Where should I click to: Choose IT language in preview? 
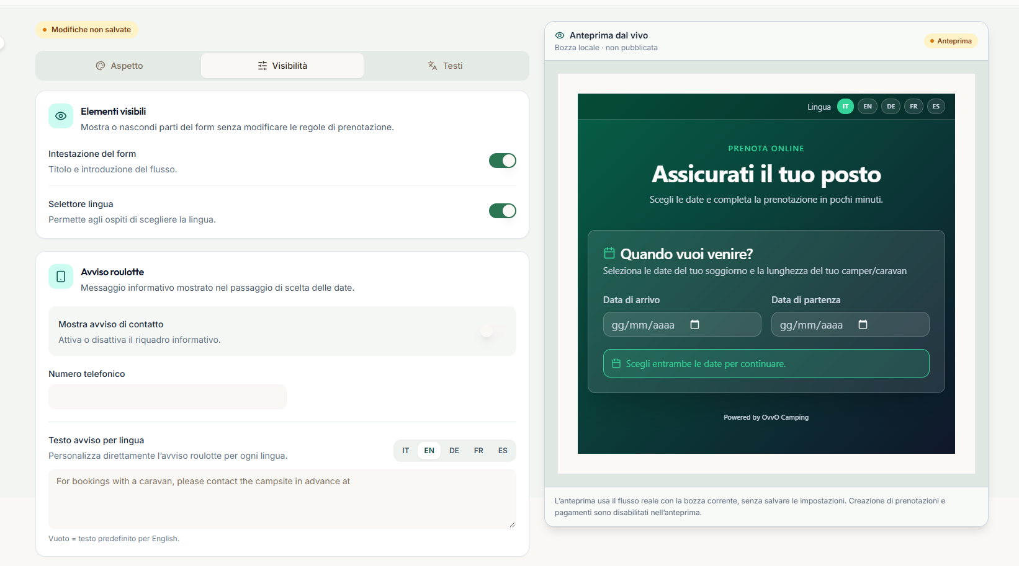pyautogui.click(x=845, y=107)
